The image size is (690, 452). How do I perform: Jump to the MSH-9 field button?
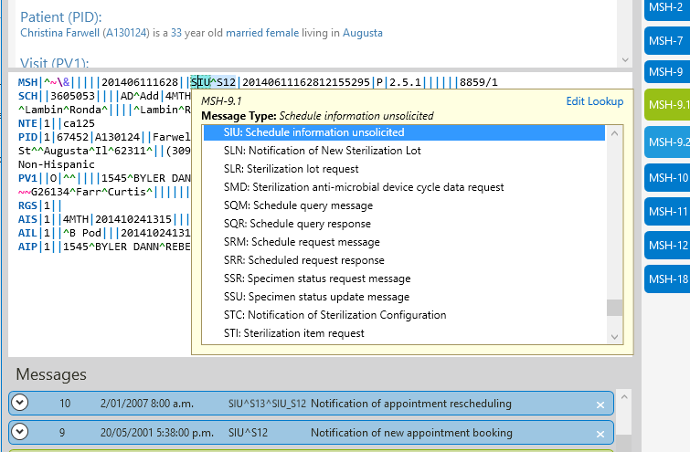666,71
